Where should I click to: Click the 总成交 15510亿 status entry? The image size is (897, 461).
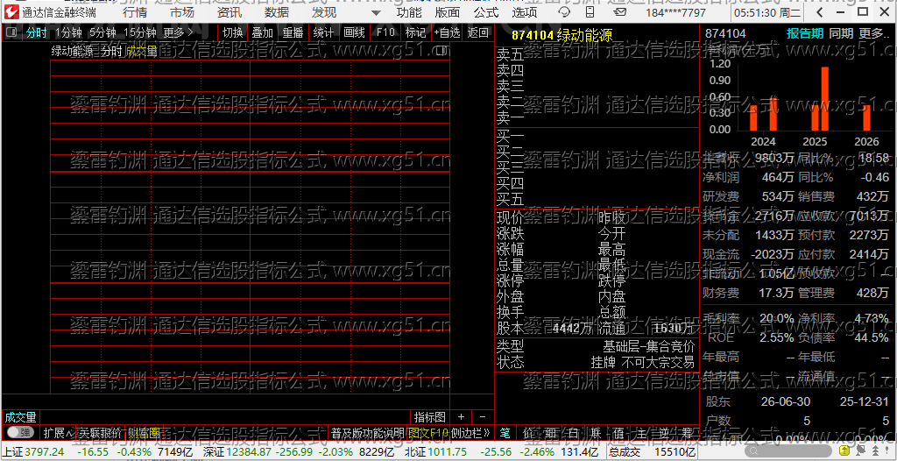click(x=652, y=452)
